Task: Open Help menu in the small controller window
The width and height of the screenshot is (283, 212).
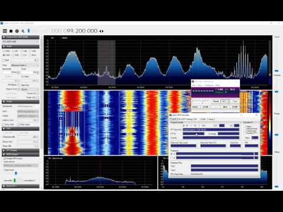Action: 218,85
